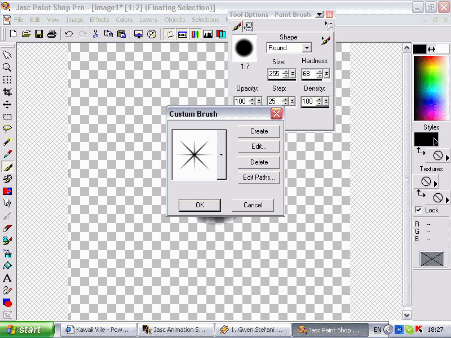Select the Airbrush tool

pyautogui.click(x=7, y=253)
